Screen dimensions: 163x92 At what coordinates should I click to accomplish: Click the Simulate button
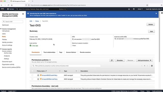(120, 60)
